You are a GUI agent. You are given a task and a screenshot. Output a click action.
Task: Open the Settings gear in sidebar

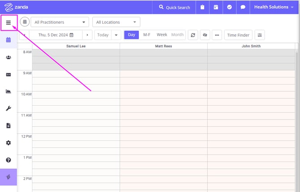pyautogui.click(x=8, y=143)
